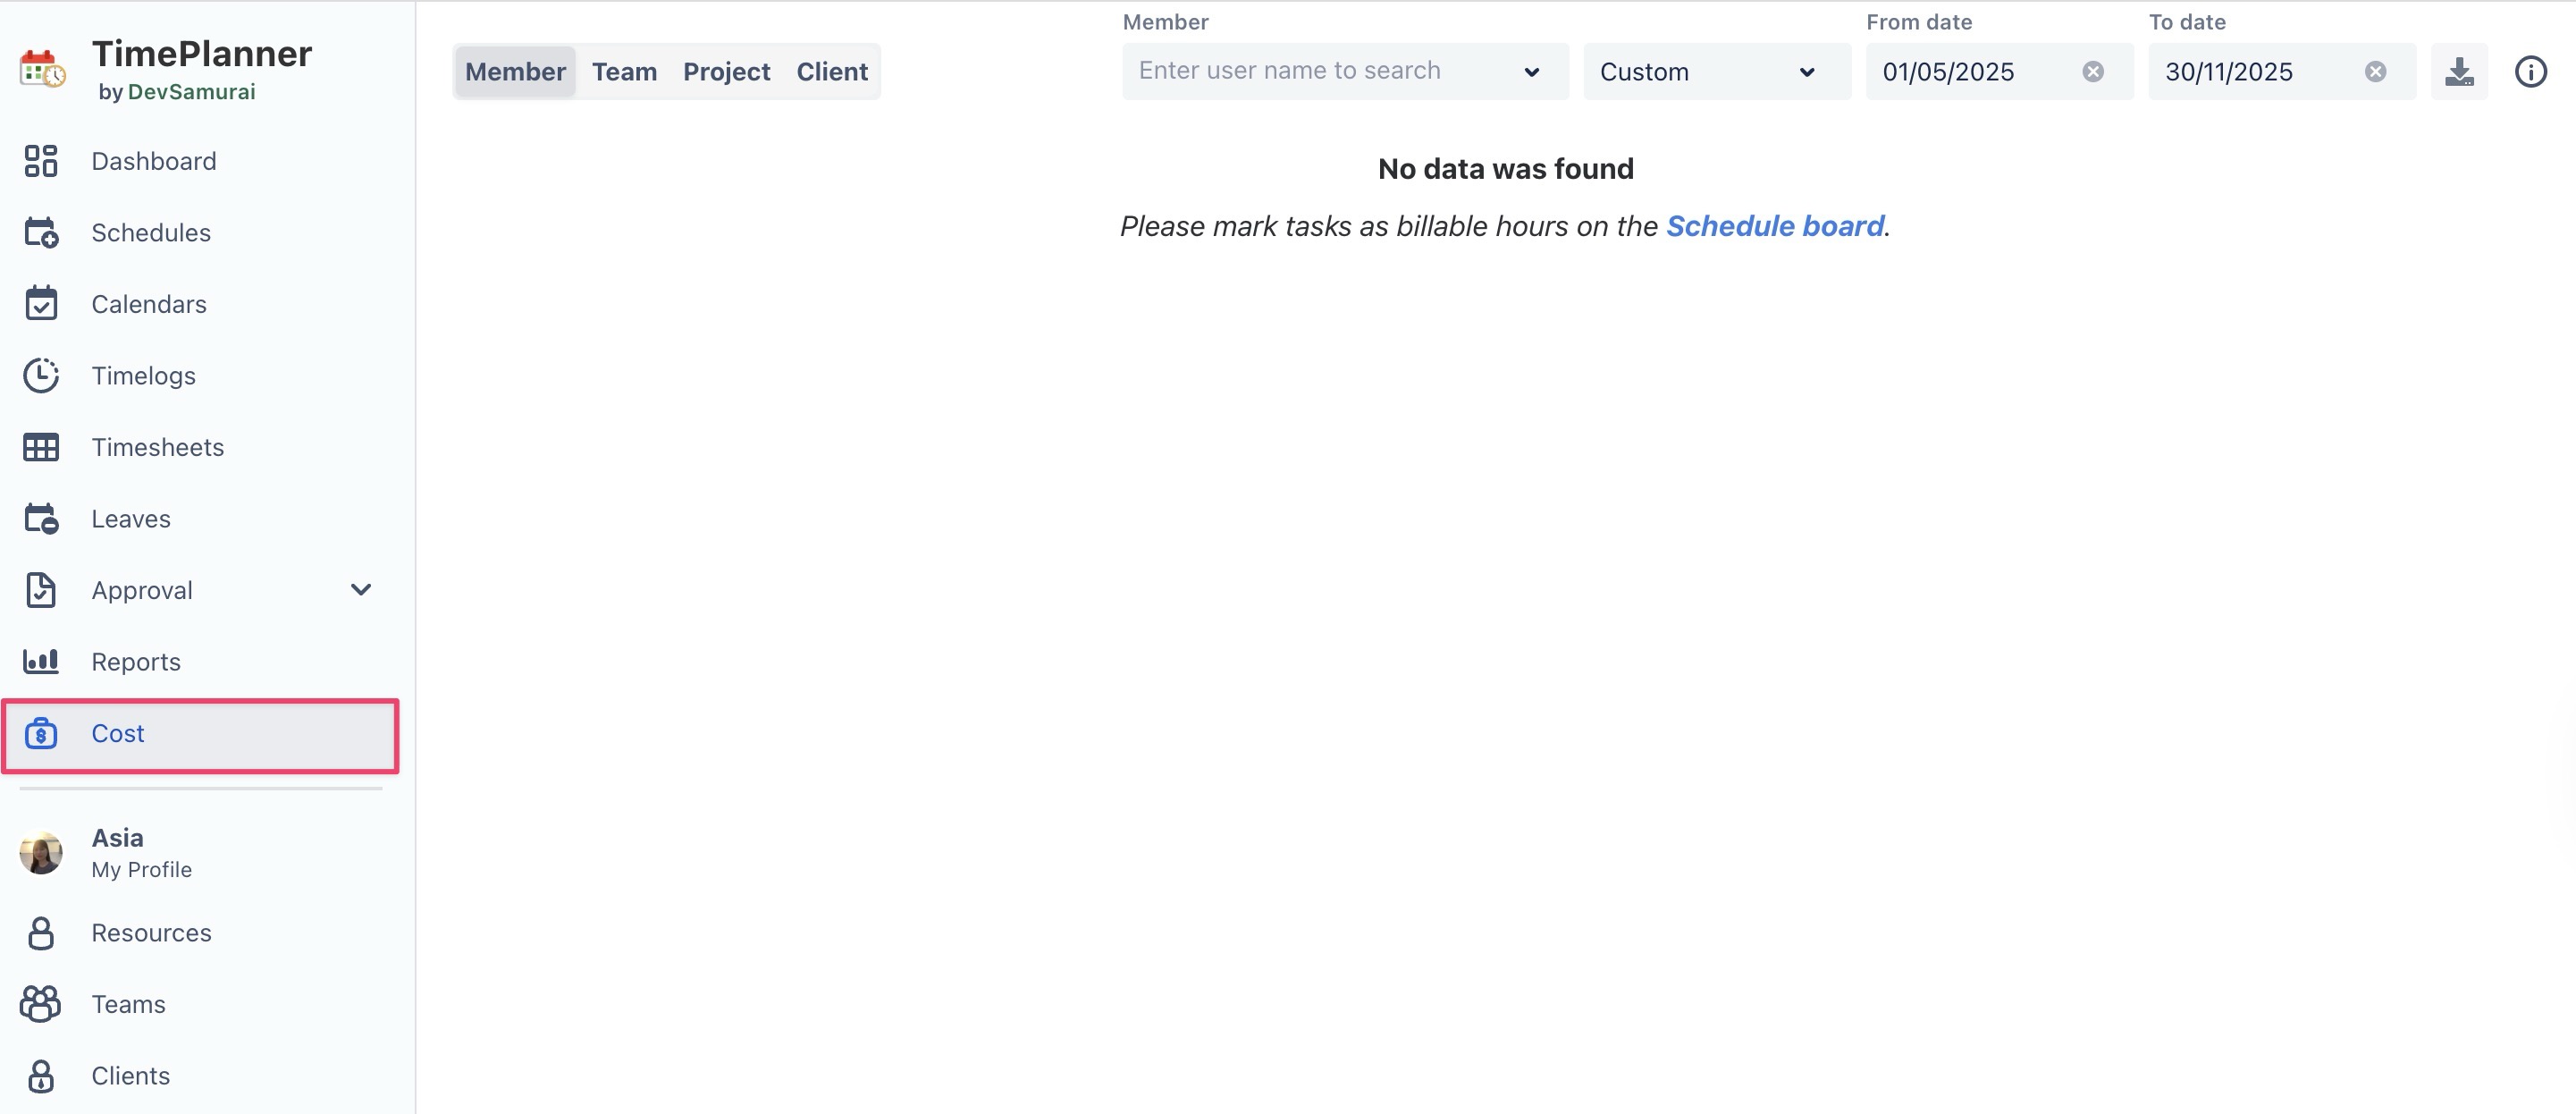This screenshot has height=1114, width=2576.
Task: Clear the To date value
Action: coord(2375,72)
